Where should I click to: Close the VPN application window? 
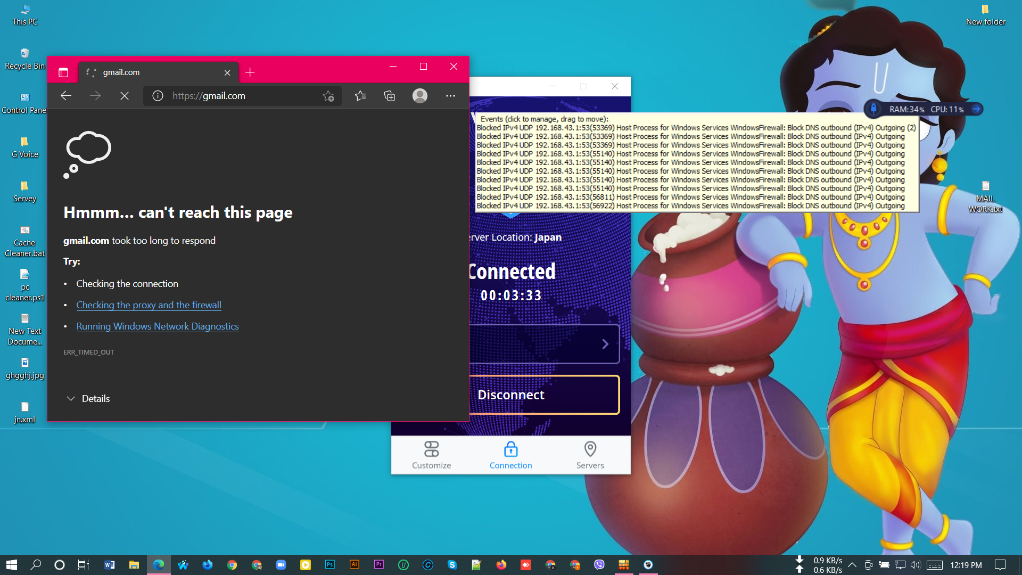[615, 86]
